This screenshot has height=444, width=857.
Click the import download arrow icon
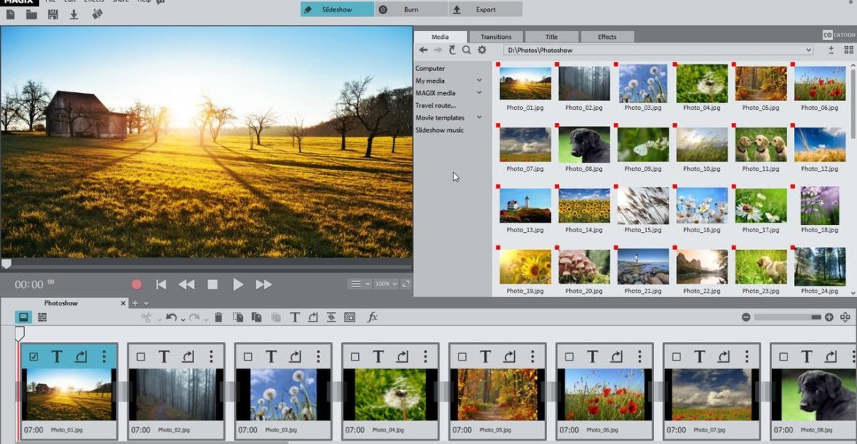pyautogui.click(x=74, y=15)
